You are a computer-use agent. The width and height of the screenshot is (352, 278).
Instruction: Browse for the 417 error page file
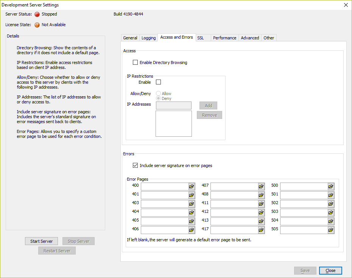click(x=261, y=230)
